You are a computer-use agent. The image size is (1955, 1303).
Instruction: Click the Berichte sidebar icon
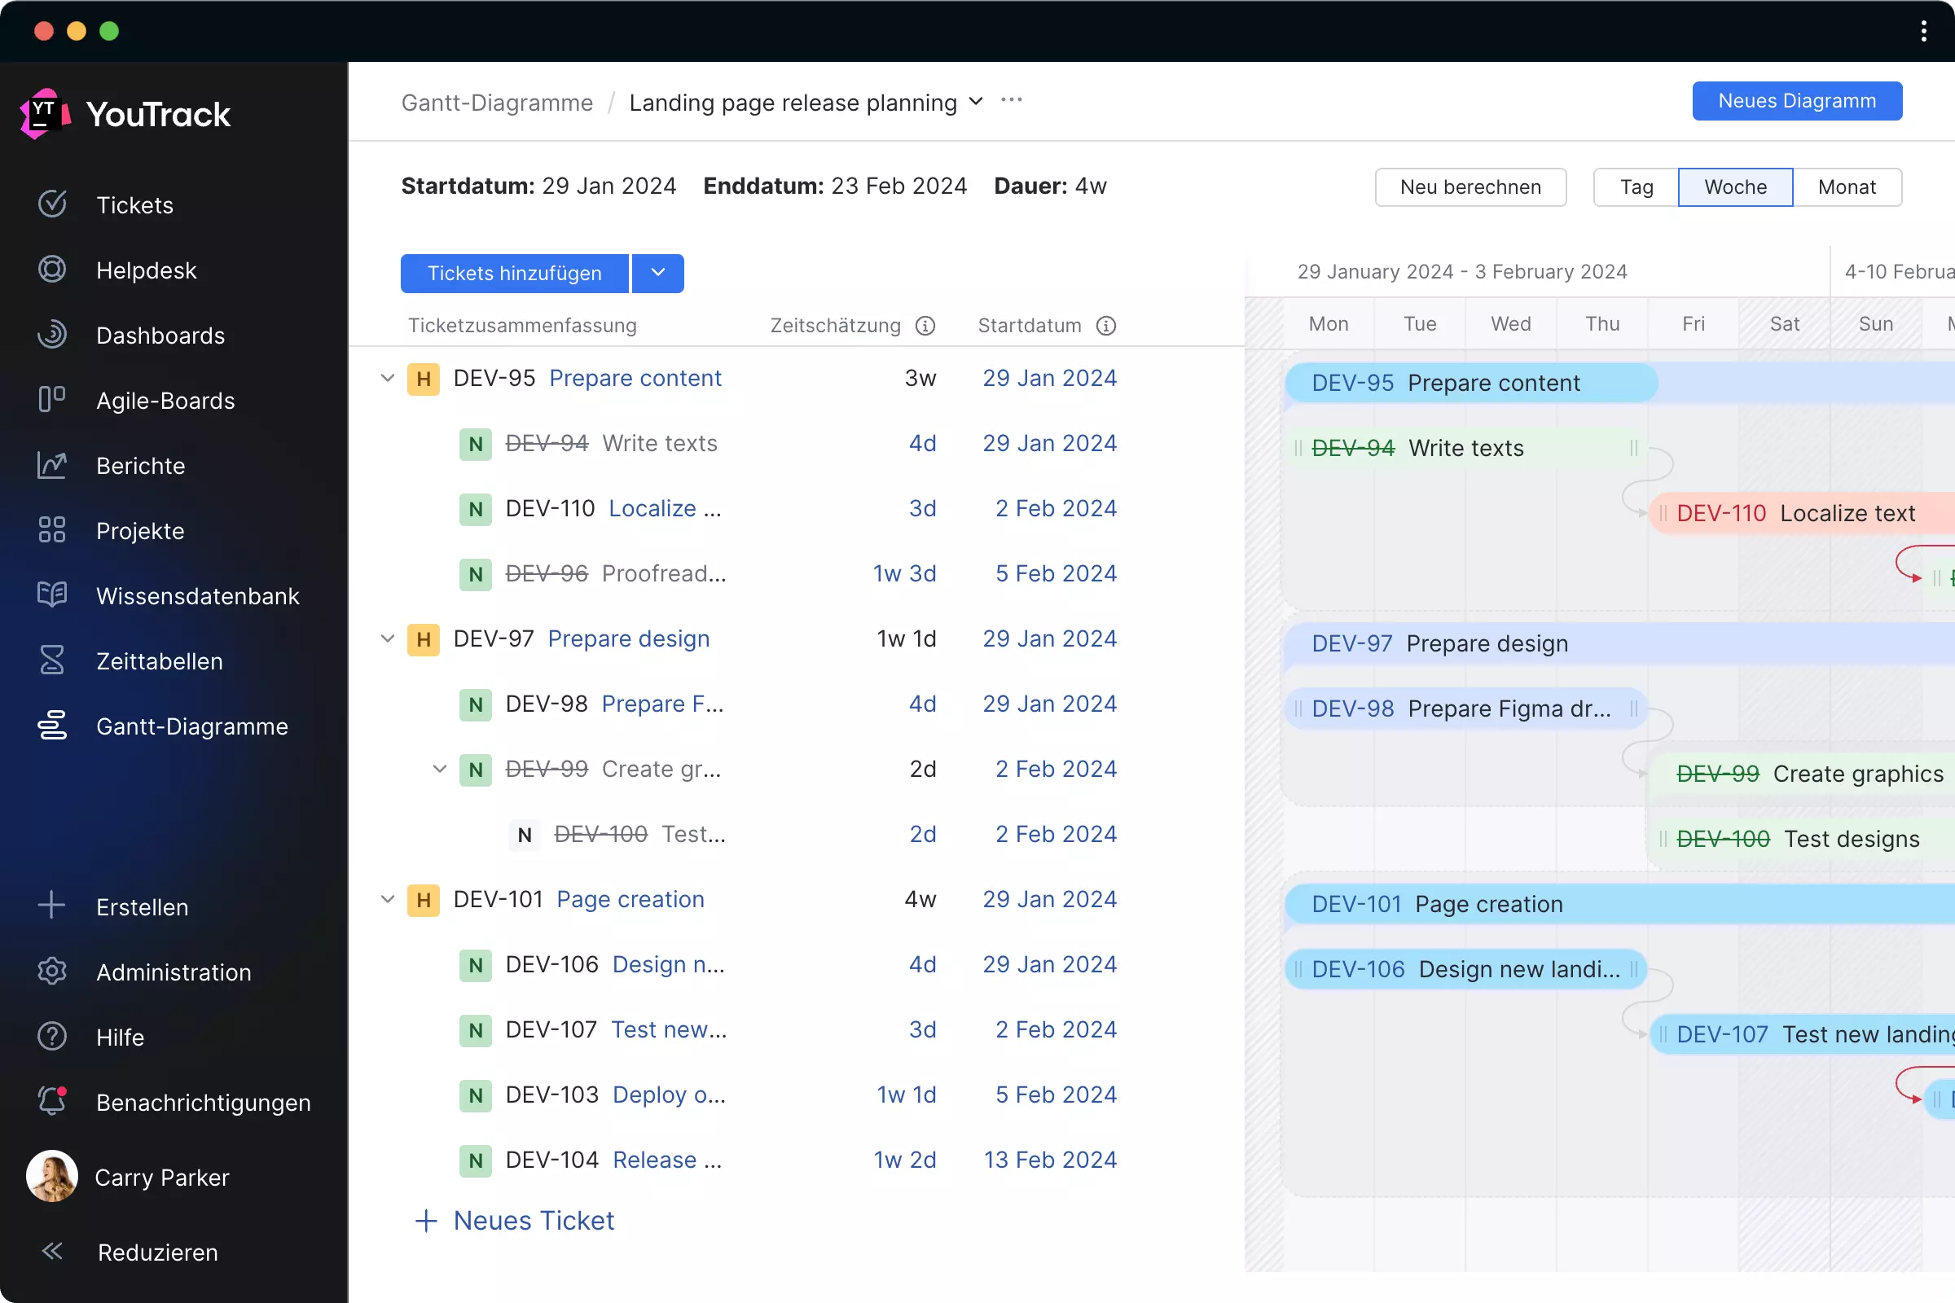pyautogui.click(x=52, y=464)
